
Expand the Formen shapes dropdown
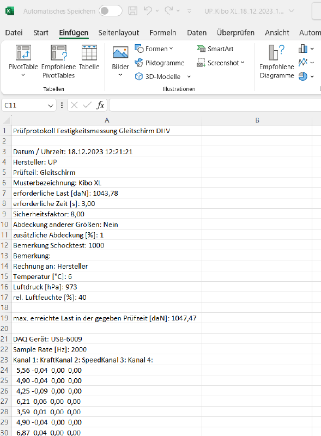point(171,49)
